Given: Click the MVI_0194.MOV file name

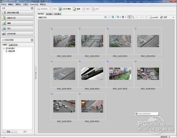Looking at the screenshot, I should [x=148, y=56].
